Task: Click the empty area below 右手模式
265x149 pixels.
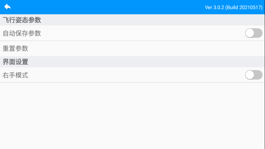Action: (132, 115)
